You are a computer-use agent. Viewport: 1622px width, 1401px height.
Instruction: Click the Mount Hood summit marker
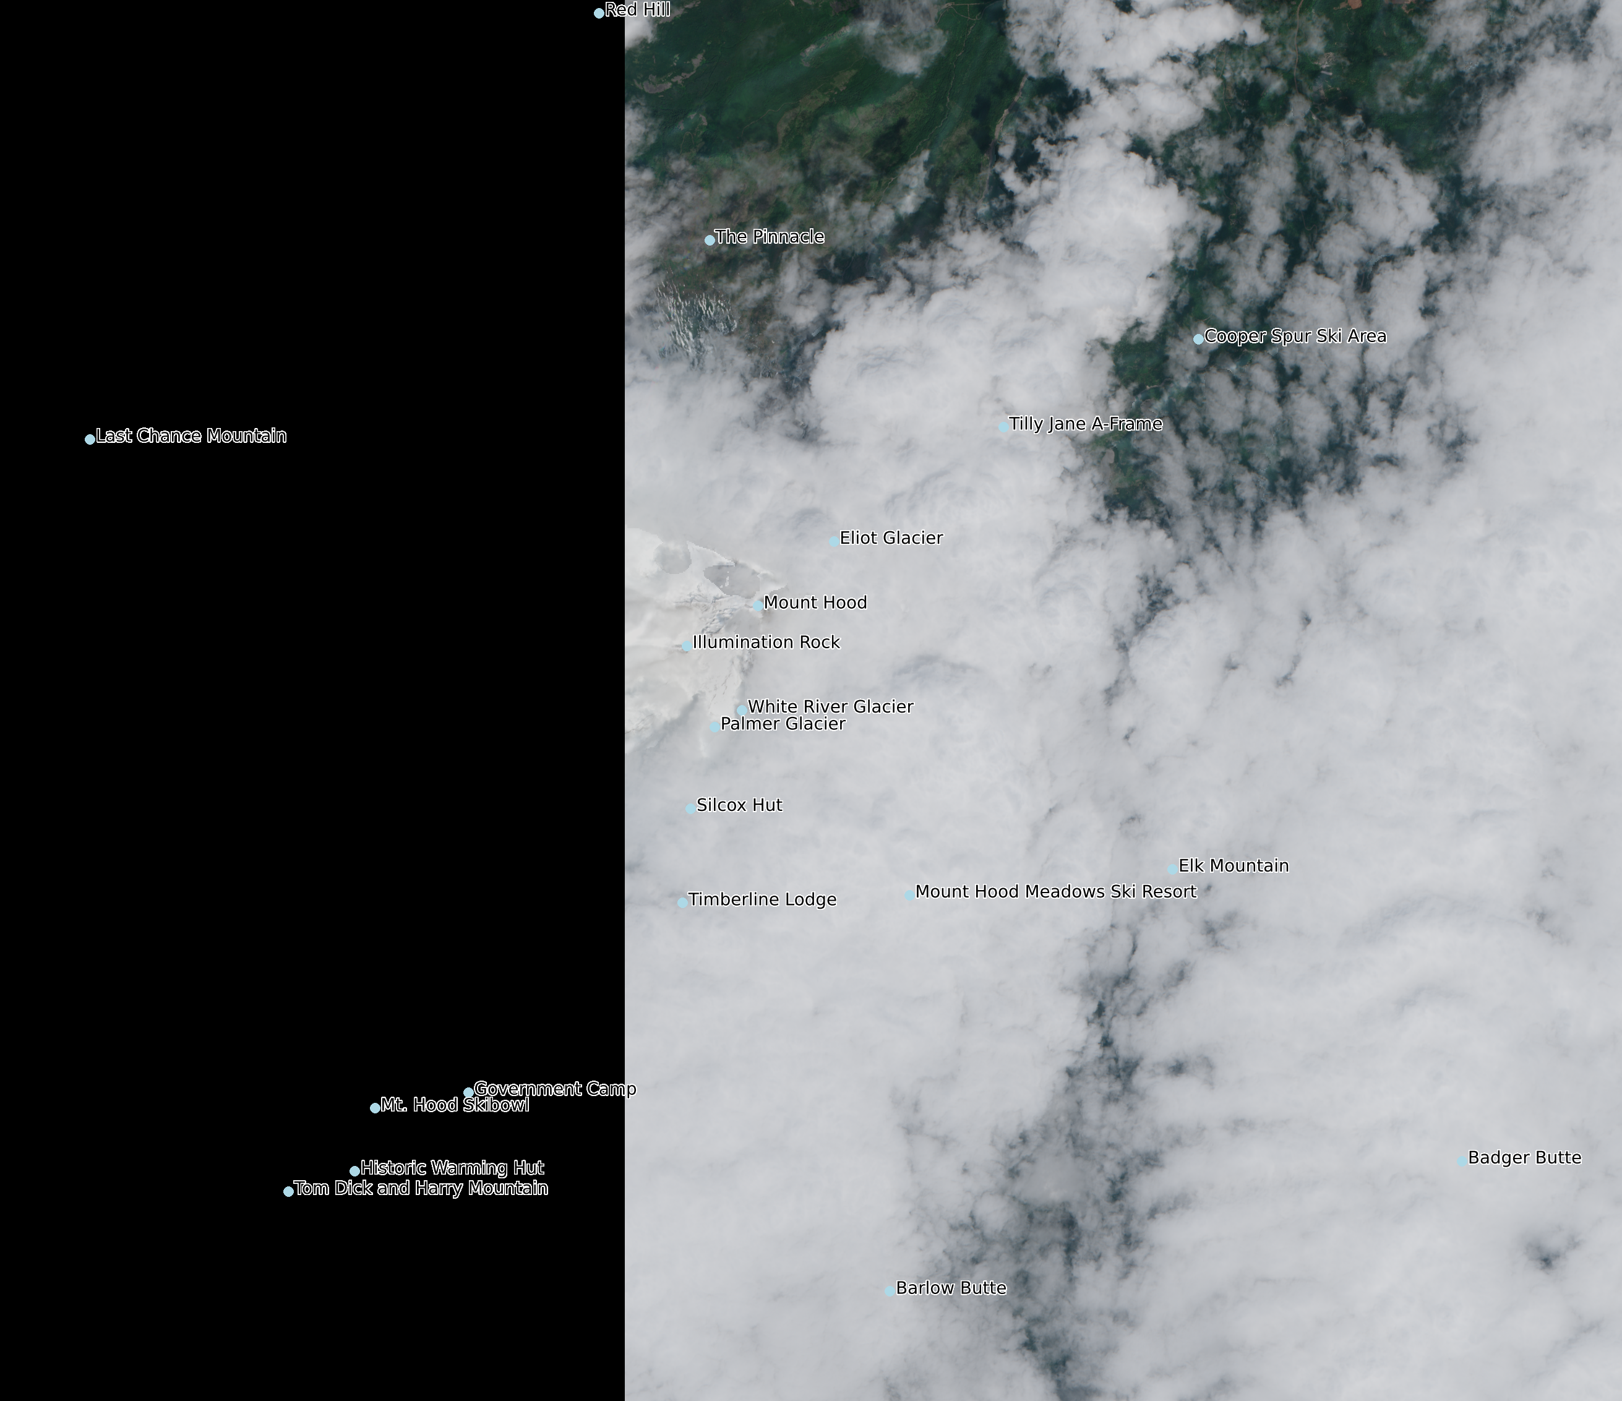pos(758,605)
